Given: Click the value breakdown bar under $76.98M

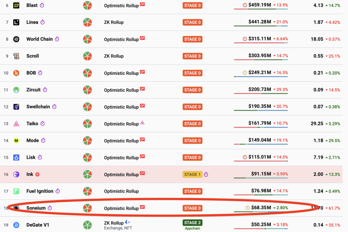Looking at the screenshot, I should [x=261, y=195].
